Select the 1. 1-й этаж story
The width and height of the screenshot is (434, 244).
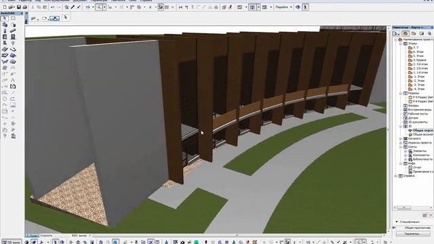418,73
